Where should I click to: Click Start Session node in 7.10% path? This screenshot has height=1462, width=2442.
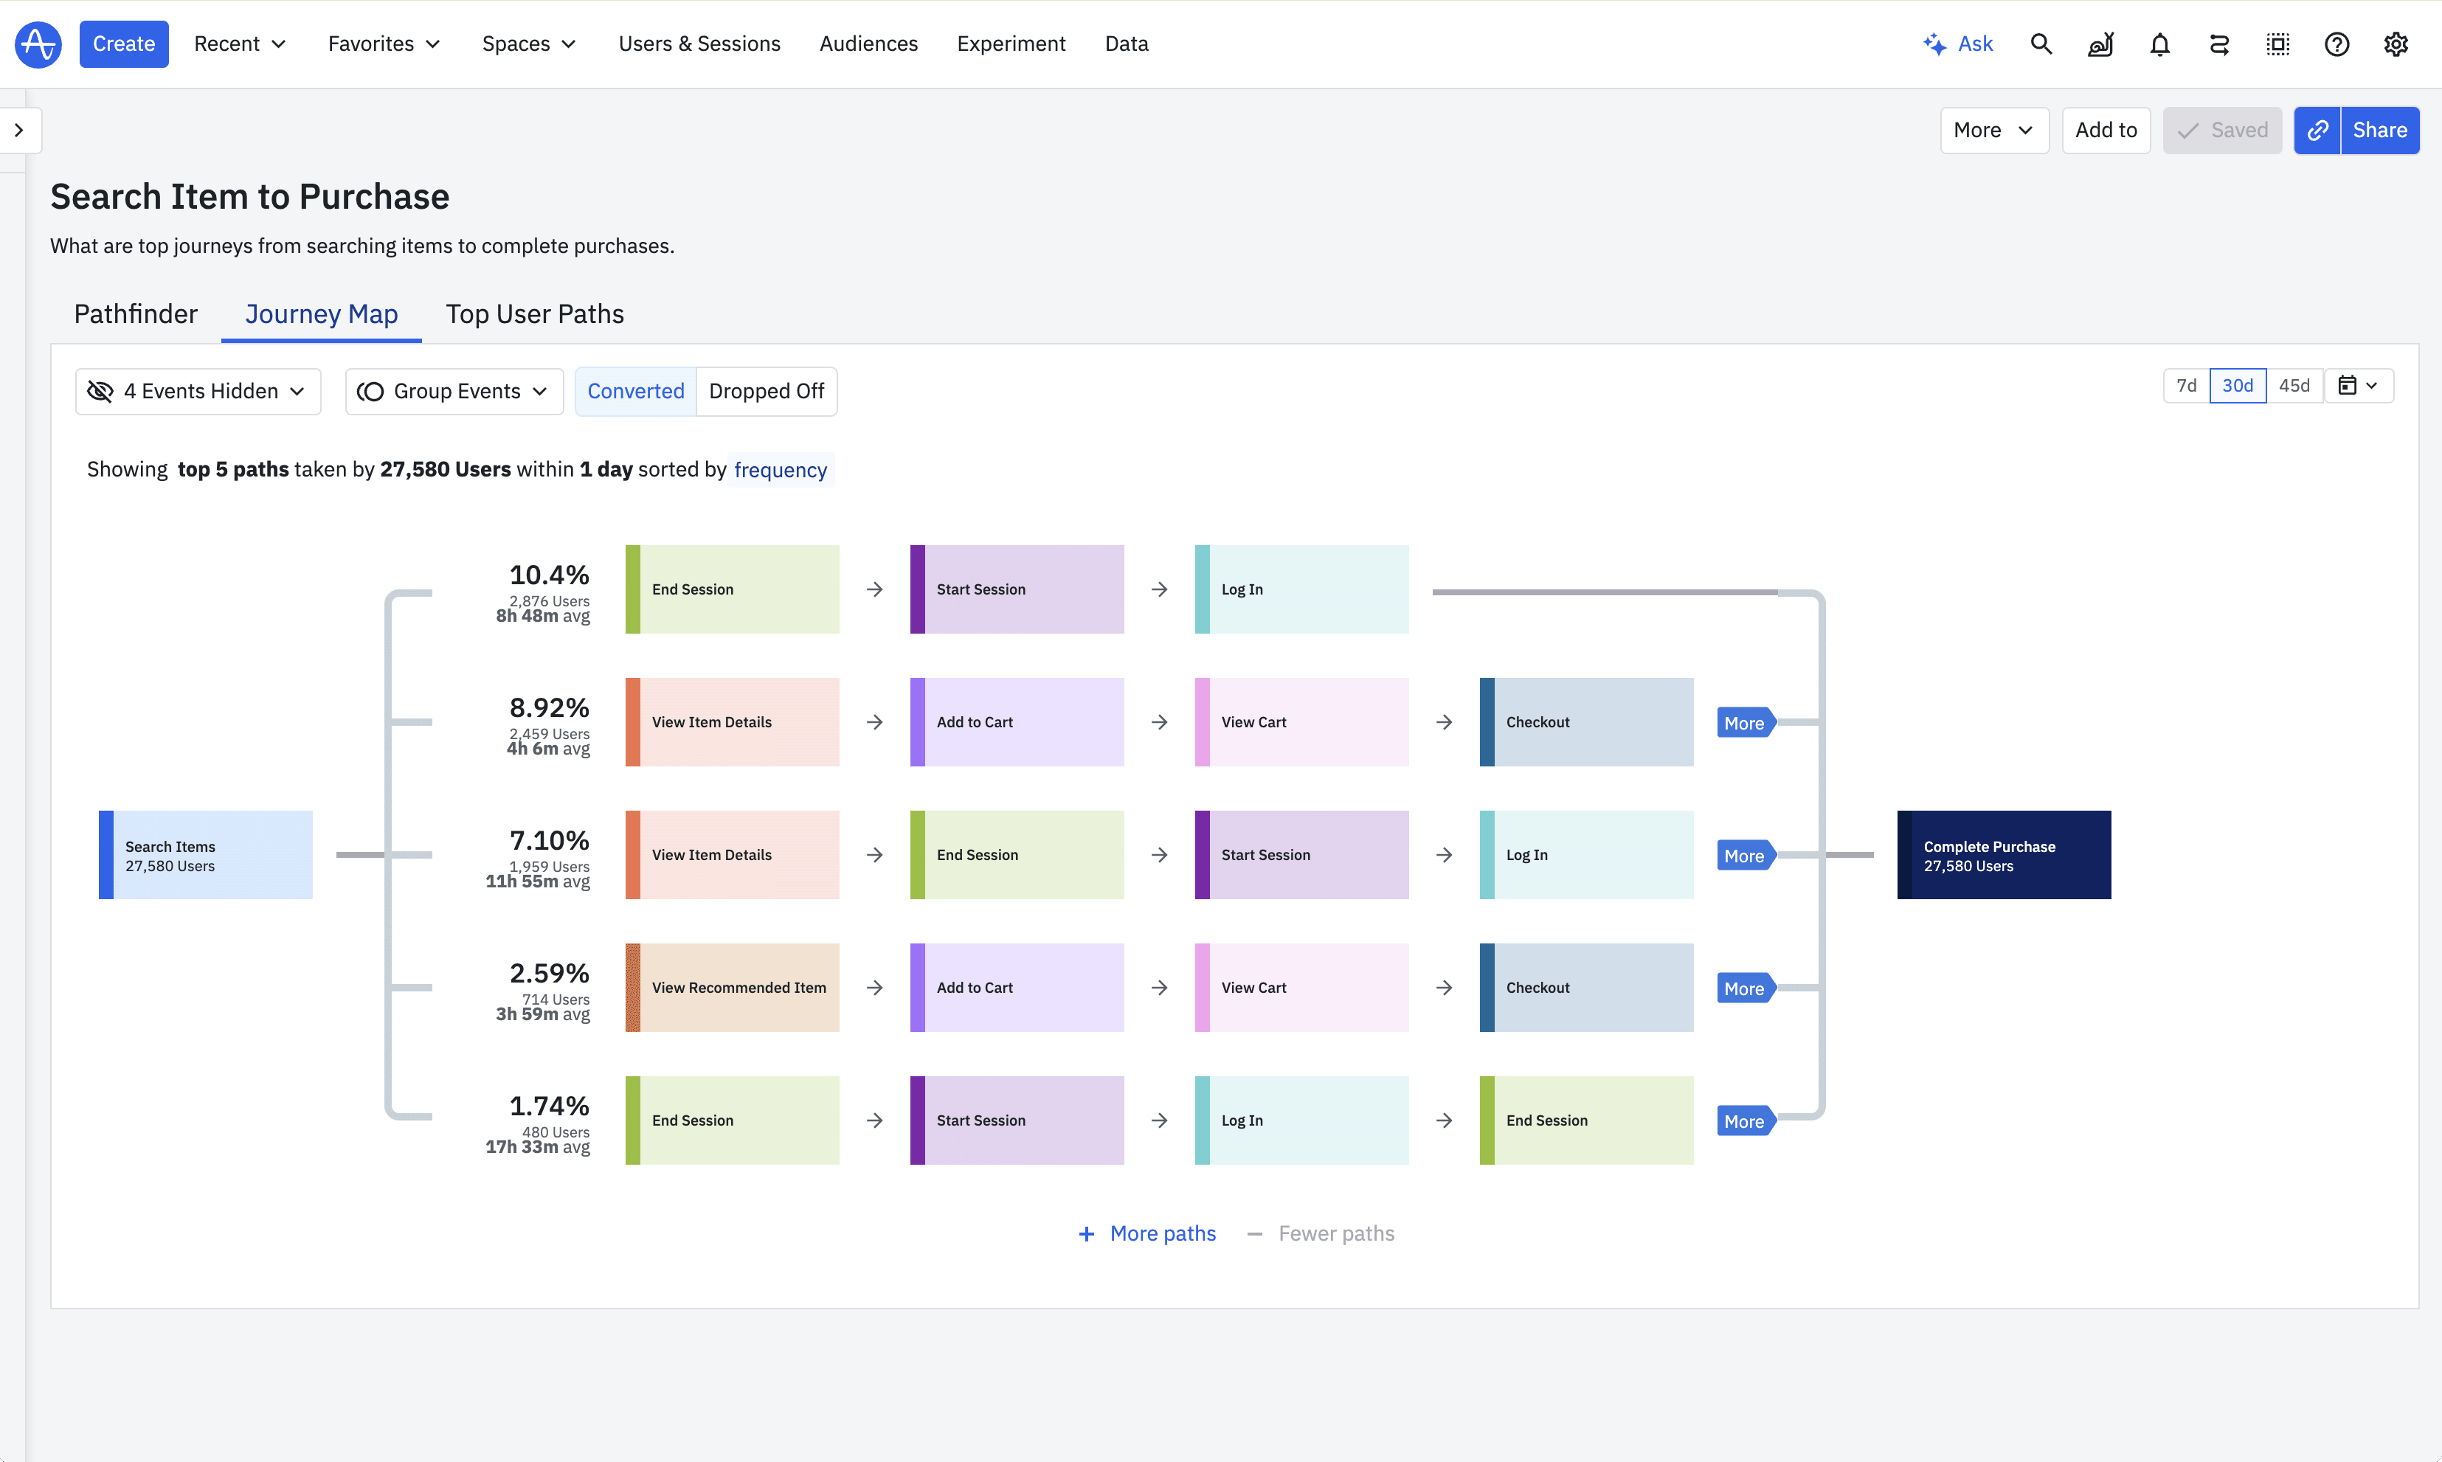pos(1301,855)
